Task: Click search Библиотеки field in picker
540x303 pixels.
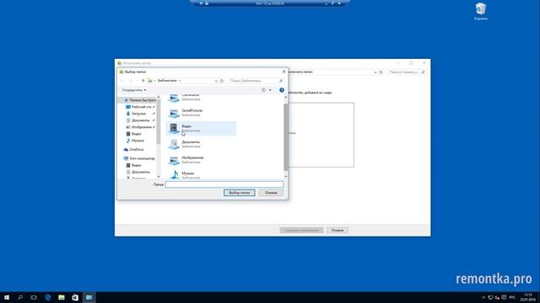Action: 253,81
